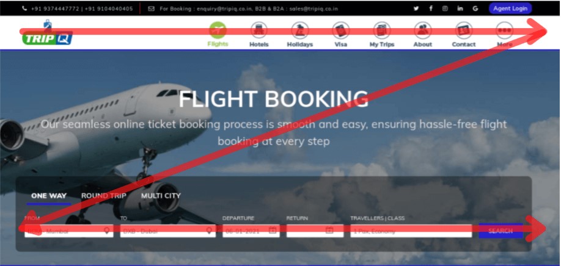Open the My Trips icon

[x=382, y=31]
